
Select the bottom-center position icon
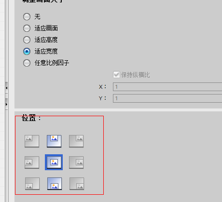click(55, 184)
